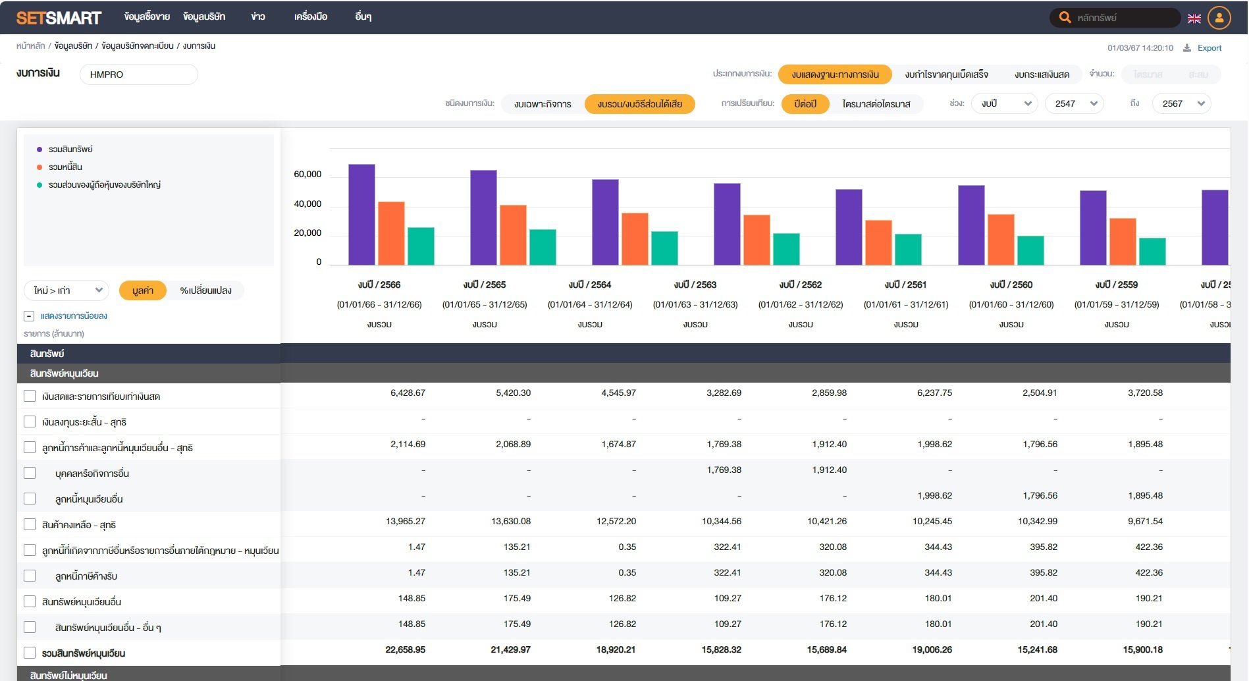Switch to งบรวม/งบวิธีส่วนได้เสีย statement type

click(640, 104)
